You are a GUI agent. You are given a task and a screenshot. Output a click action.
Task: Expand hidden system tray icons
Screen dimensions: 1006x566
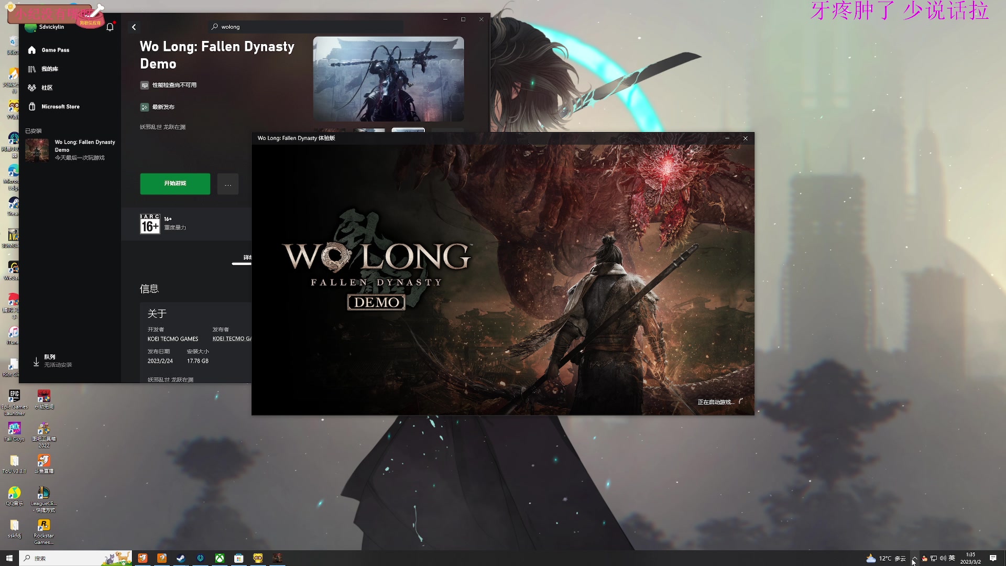914,558
